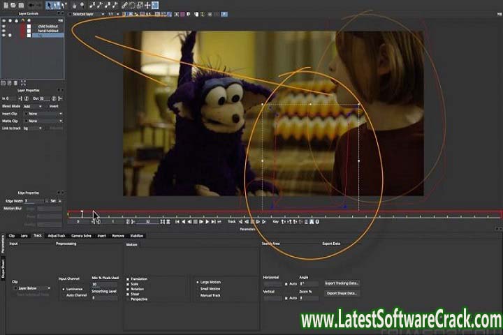Switch to the Camera Solve tab
This screenshot has width=503, height=335.
(x=81, y=236)
